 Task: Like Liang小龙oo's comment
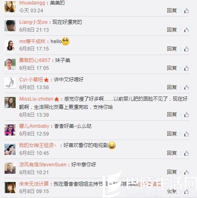click(186, 30)
